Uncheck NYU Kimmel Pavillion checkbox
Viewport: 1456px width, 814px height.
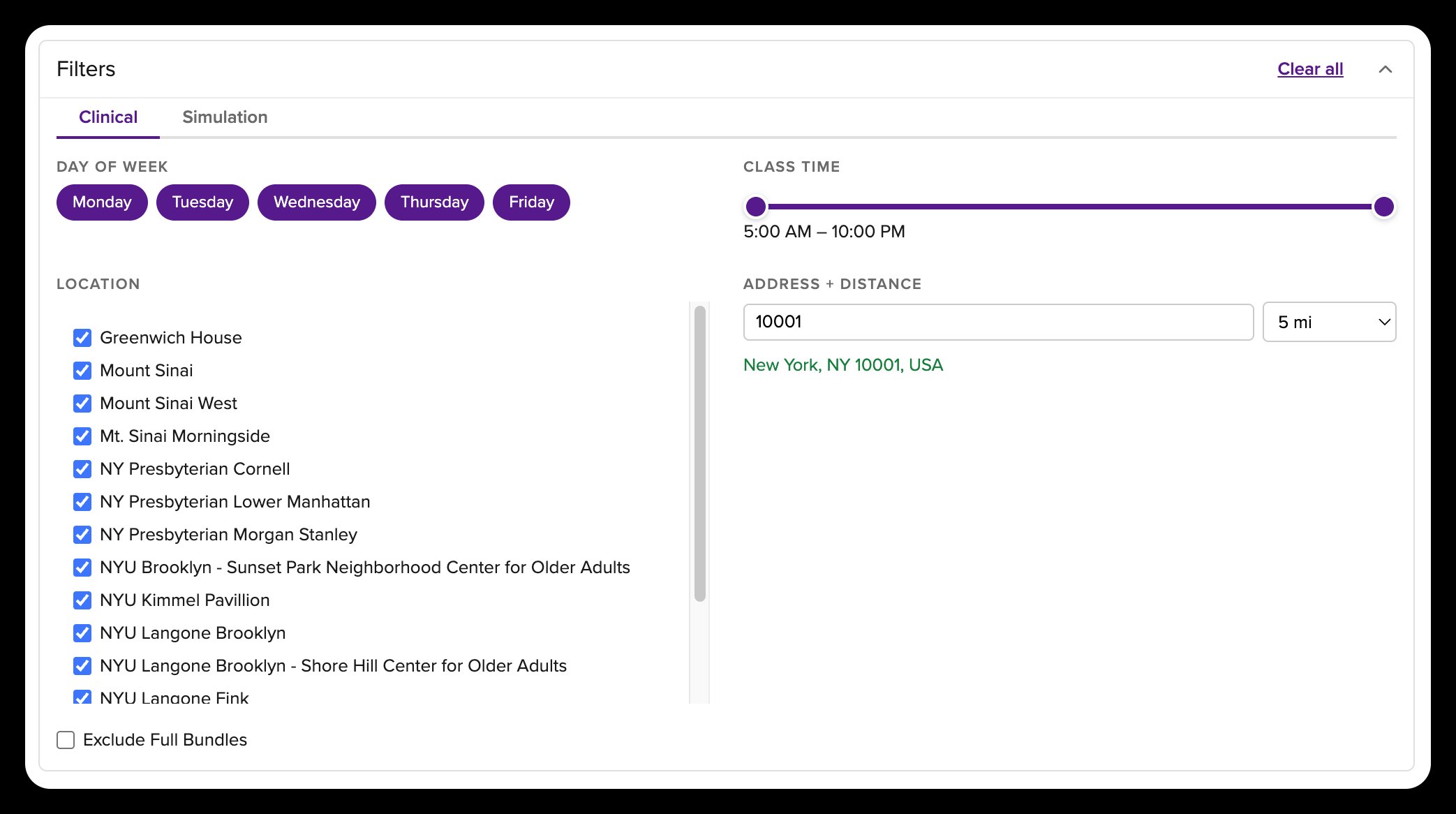82,600
